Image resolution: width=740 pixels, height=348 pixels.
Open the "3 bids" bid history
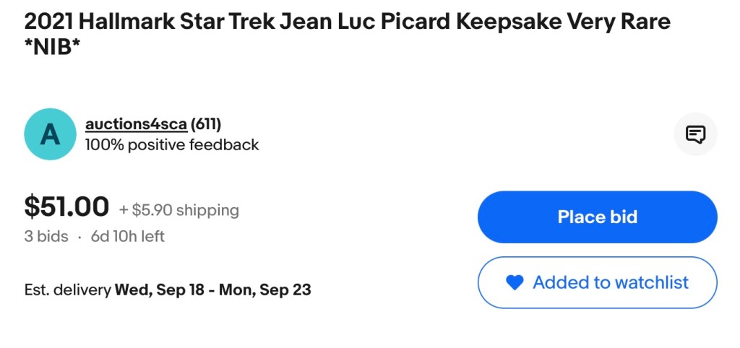pyautogui.click(x=46, y=236)
